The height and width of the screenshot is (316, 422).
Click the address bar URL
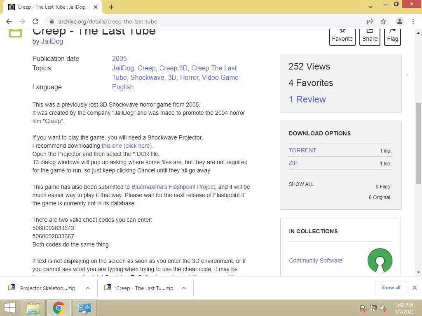click(x=108, y=21)
